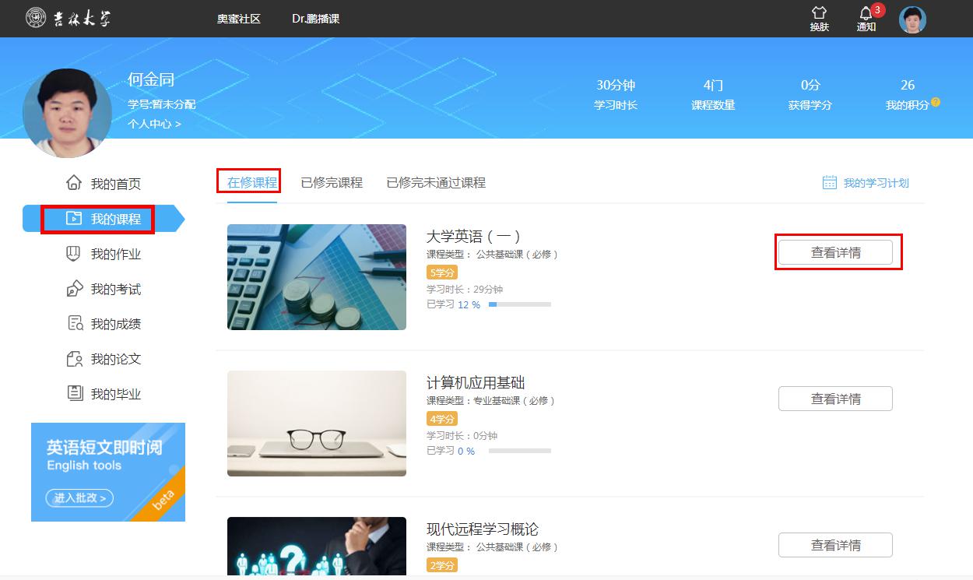Viewport: 973px width, 580px height.
Task: Click 英语短文即时阅 English tools banner
Action: click(108, 472)
